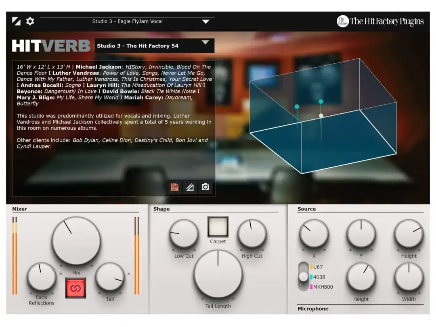Click the Studio 3 - The Hit Factory 54 field
The height and width of the screenshot is (327, 436).
tap(155, 46)
